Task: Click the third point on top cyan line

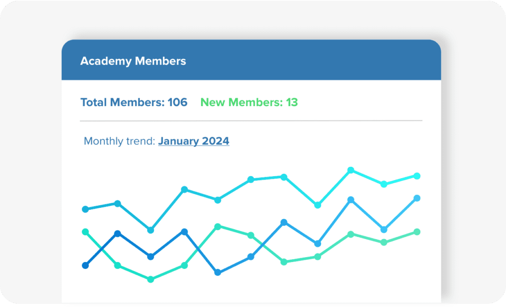Action: 150,230
